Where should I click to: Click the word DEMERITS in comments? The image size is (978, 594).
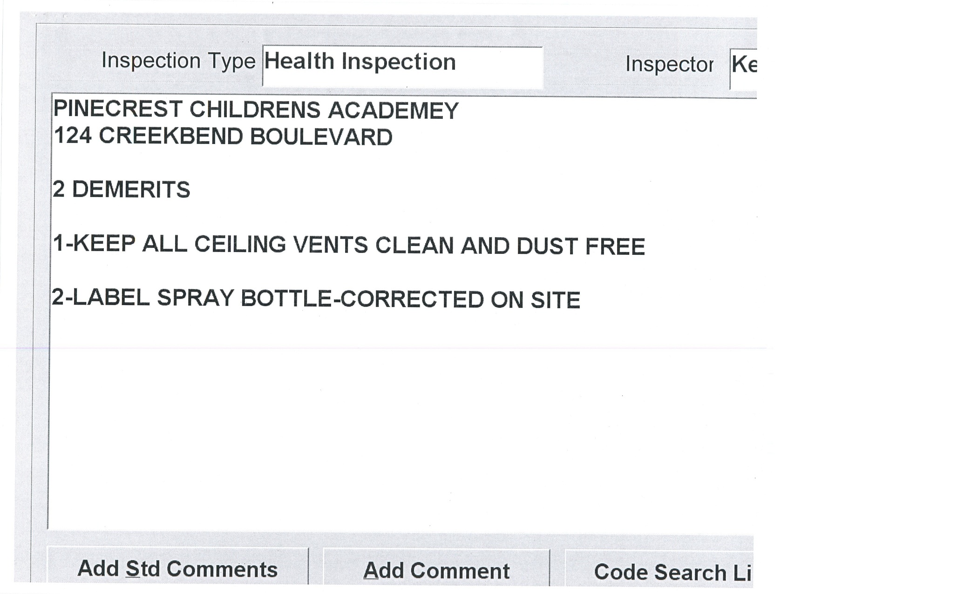click(x=131, y=190)
